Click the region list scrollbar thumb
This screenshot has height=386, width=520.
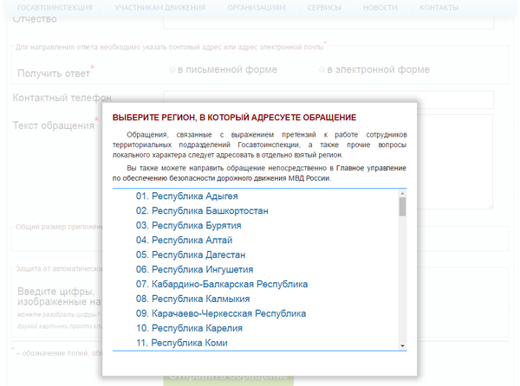pos(402,206)
